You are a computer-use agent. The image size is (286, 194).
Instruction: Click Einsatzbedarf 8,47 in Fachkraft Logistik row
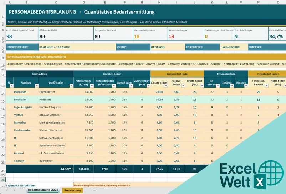pyautogui.click(x=159, y=107)
